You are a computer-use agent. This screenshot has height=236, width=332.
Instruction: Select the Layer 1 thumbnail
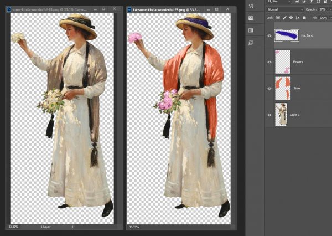point(281,115)
